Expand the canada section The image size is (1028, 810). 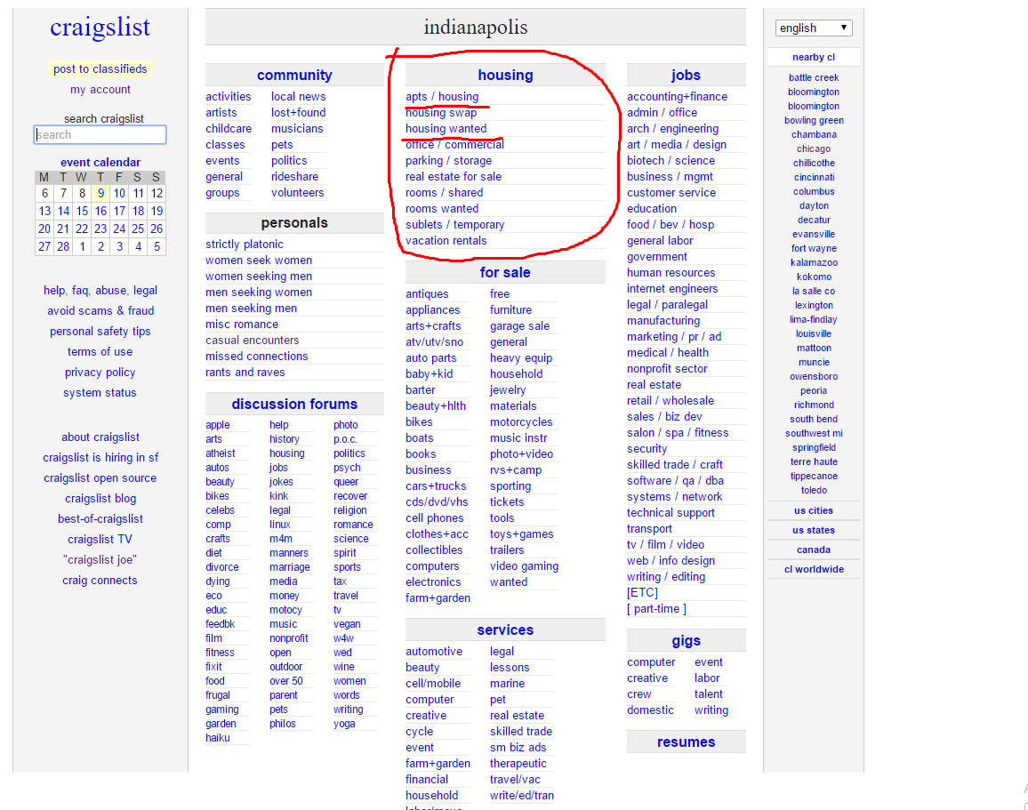[x=813, y=549]
